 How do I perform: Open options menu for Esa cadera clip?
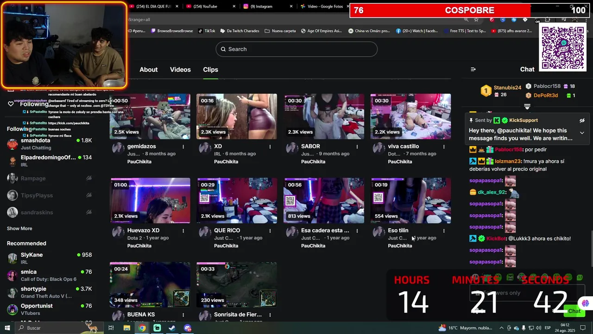(x=357, y=231)
